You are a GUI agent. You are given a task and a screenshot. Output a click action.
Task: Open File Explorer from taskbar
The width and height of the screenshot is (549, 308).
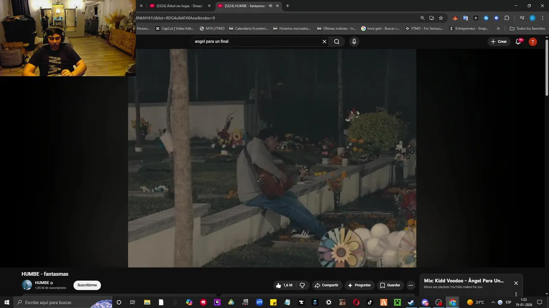[x=147, y=302]
